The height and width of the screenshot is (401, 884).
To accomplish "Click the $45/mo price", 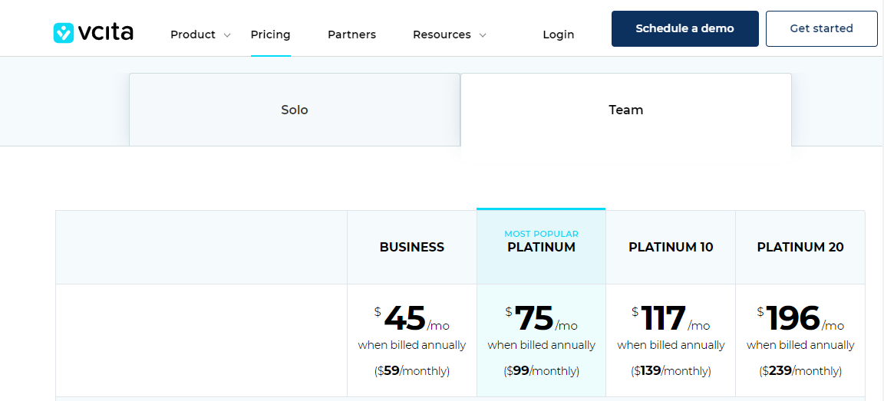I will click(x=412, y=319).
